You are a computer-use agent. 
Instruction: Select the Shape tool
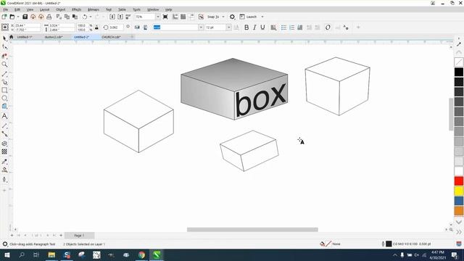pyautogui.click(x=4, y=46)
